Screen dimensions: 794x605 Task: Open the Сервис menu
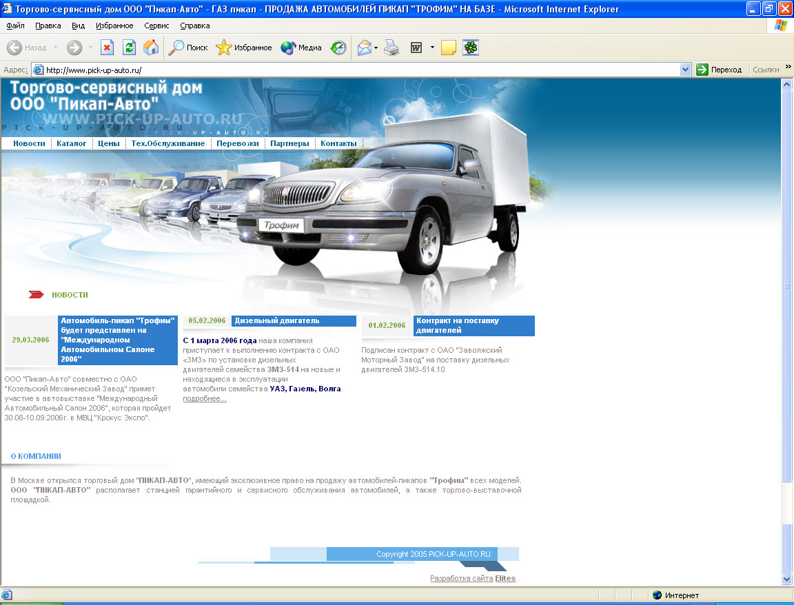coord(156,25)
